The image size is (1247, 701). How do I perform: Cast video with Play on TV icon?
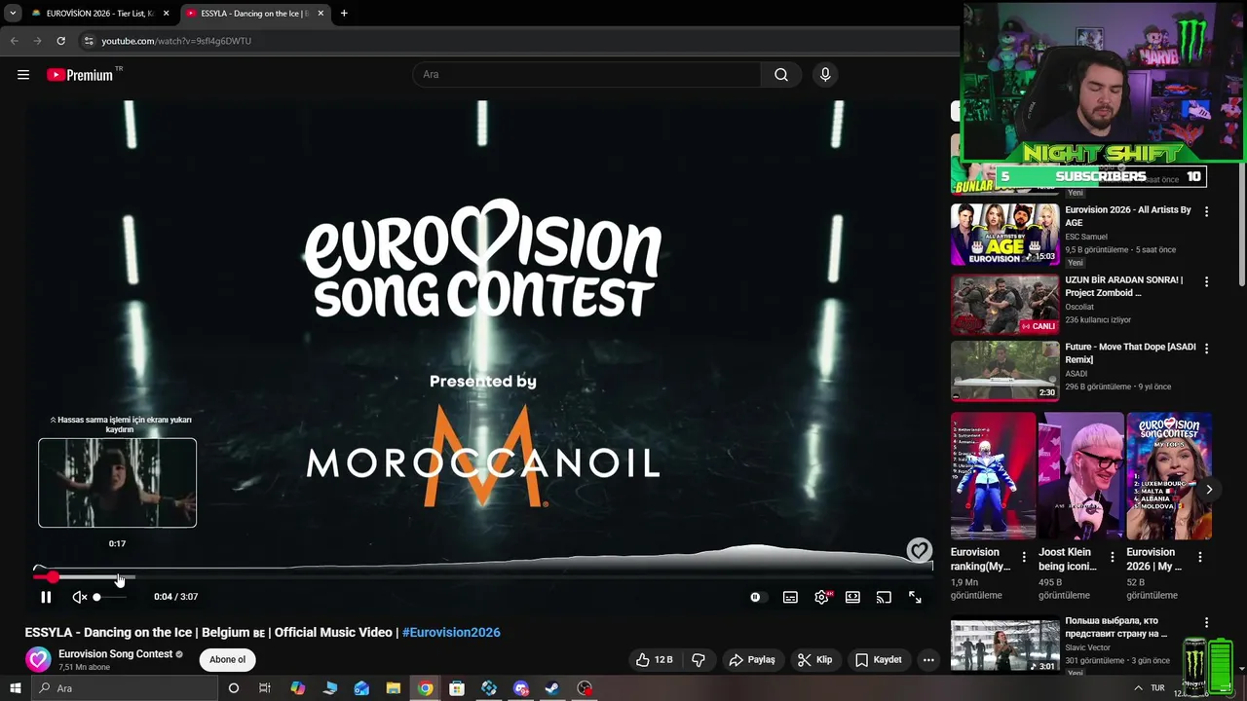[x=884, y=597]
